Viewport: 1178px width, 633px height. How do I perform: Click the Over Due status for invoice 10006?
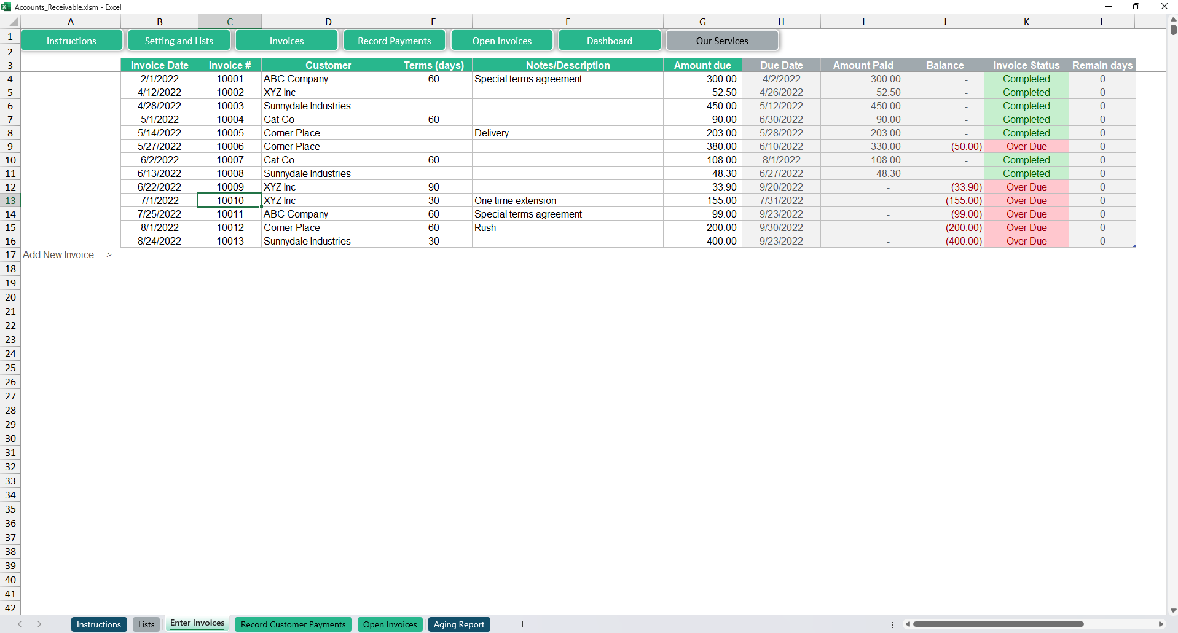point(1026,146)
